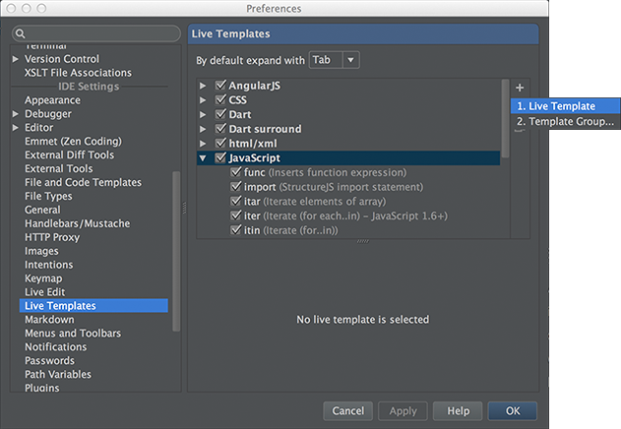621x429 pixels.
Task: Expand the Version Control settings node
Action: 16,59
